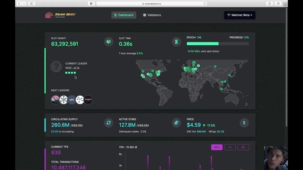
Task: Open the Validators tab
Action: coord(152,15)
